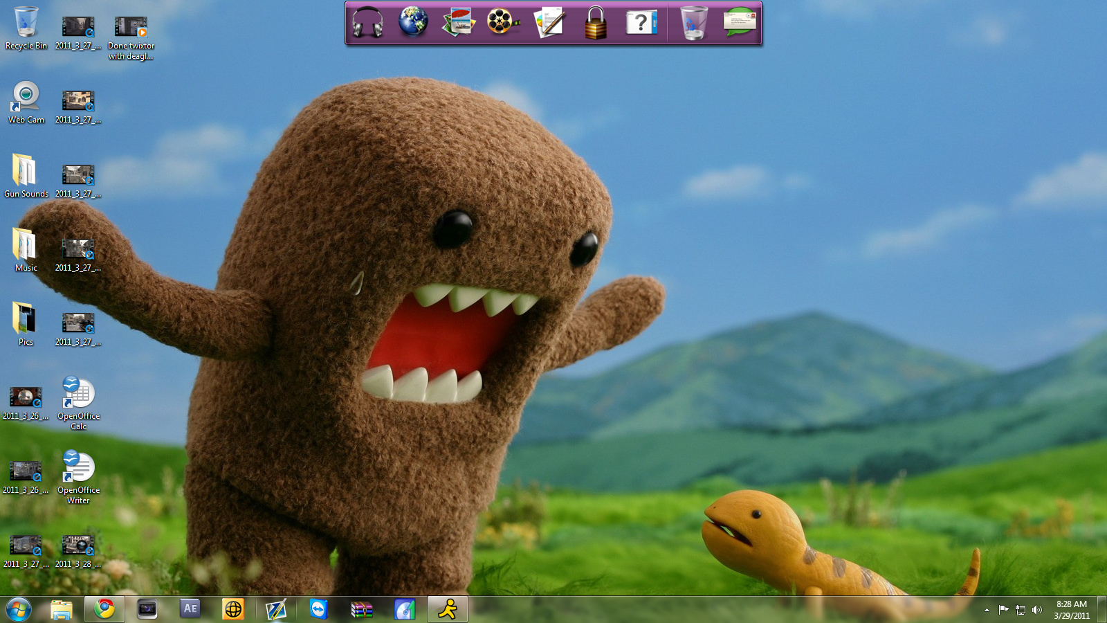Image resolution: width=1107 pixels, height=623 pixels.
Task: Select the Recycle Bin desktop icon
Action: pos(26,28)
